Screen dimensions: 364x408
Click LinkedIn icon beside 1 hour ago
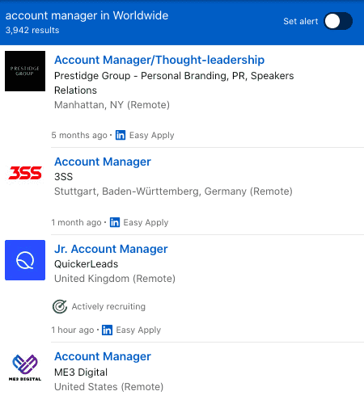(107, 330)
